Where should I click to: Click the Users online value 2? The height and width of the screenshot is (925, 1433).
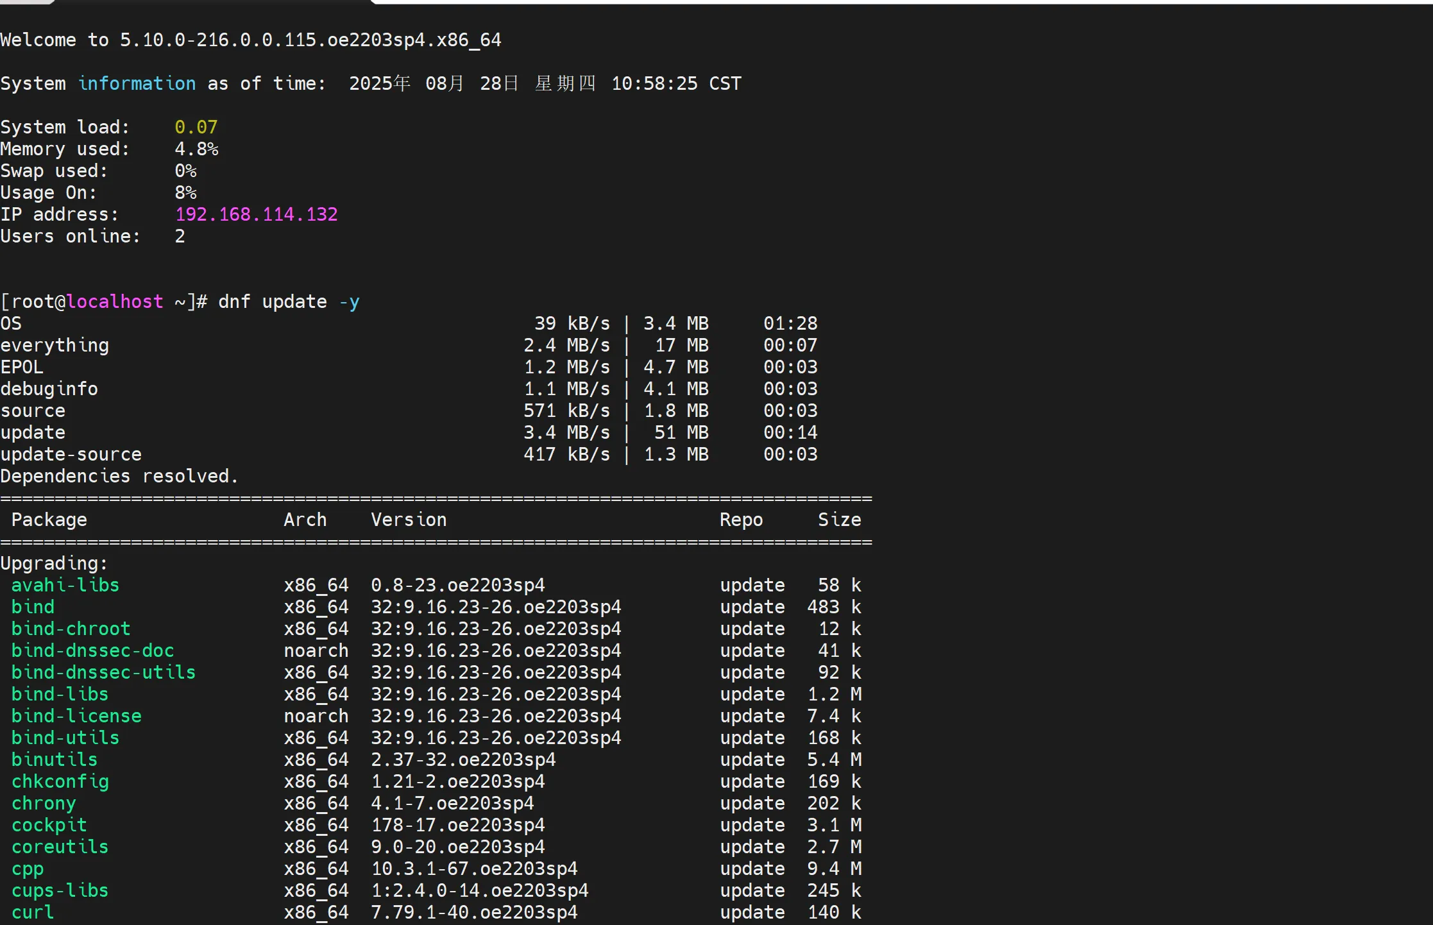[x=180, y=237]
